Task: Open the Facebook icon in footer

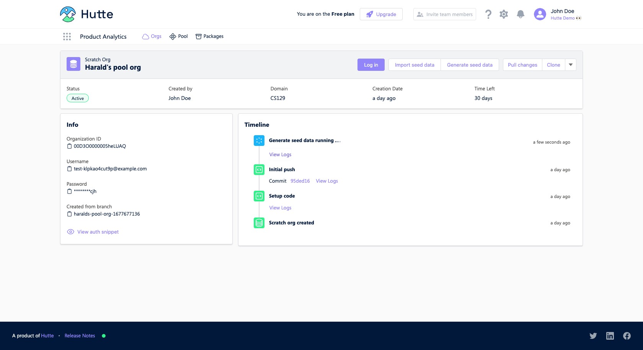Action: 627,336
